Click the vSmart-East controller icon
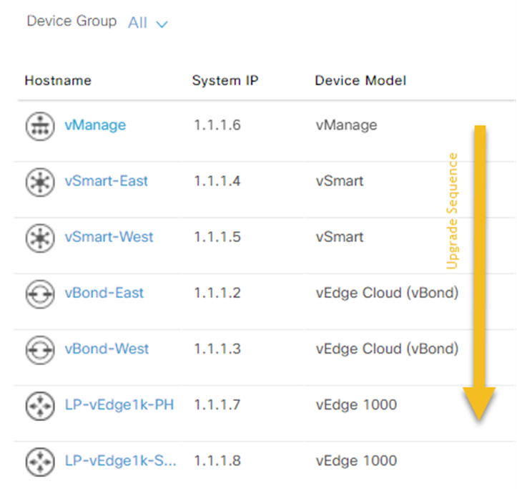The height and width of the screenshot is (489, 517). point(39,181)
